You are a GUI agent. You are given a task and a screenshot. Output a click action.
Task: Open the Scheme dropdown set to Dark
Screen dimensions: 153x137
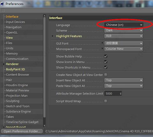pos(124,30)
